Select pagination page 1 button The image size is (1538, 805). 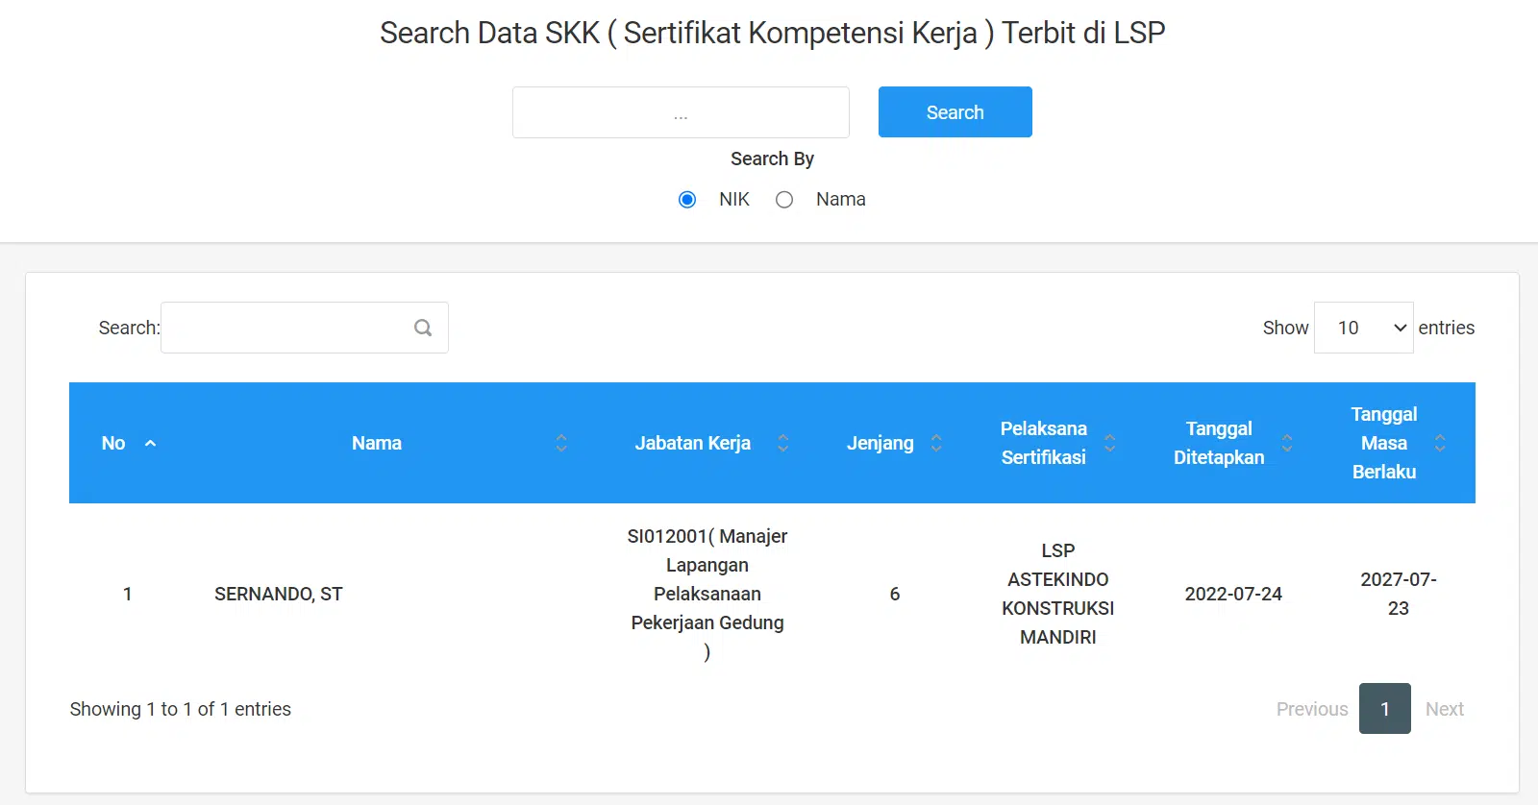pyautogui.click(x=1385, y=709)
